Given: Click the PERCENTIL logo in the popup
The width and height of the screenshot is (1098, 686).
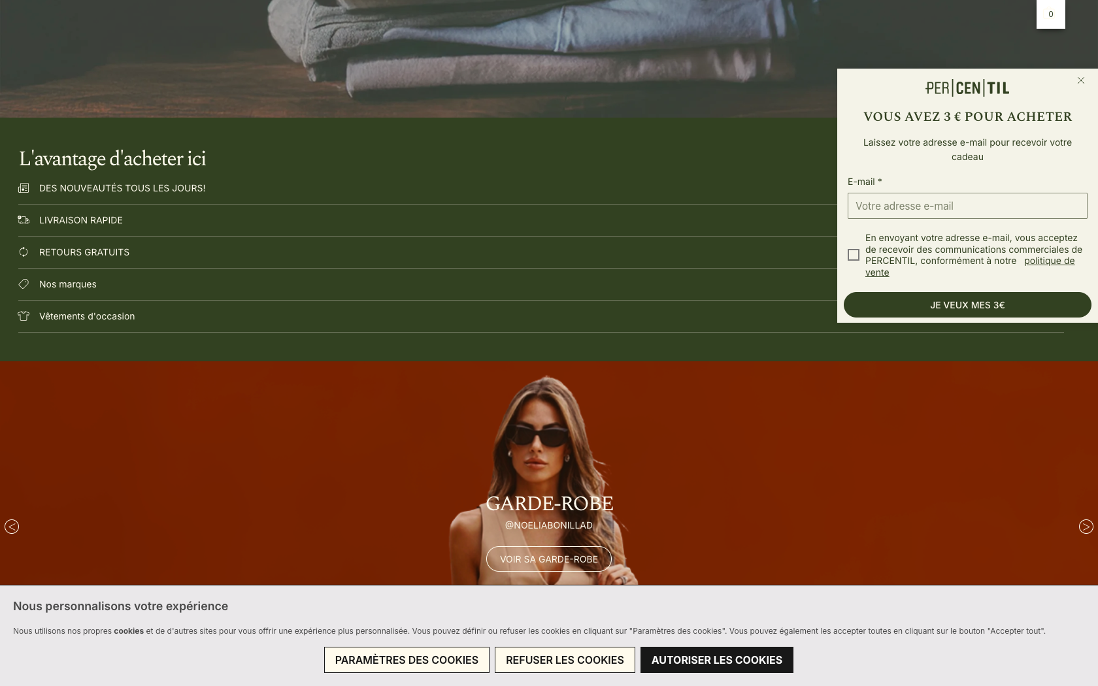Looking at the screenshot, I should coord(967,87).
